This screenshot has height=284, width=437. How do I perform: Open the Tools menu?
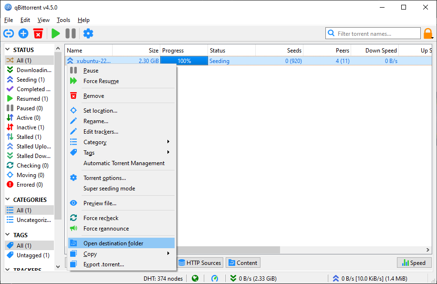[x=63, y=20]
